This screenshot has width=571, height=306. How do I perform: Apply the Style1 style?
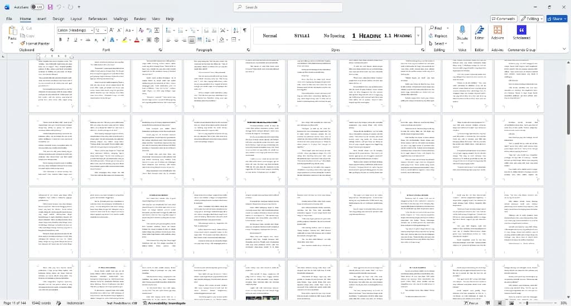click(x=302, y=36)
